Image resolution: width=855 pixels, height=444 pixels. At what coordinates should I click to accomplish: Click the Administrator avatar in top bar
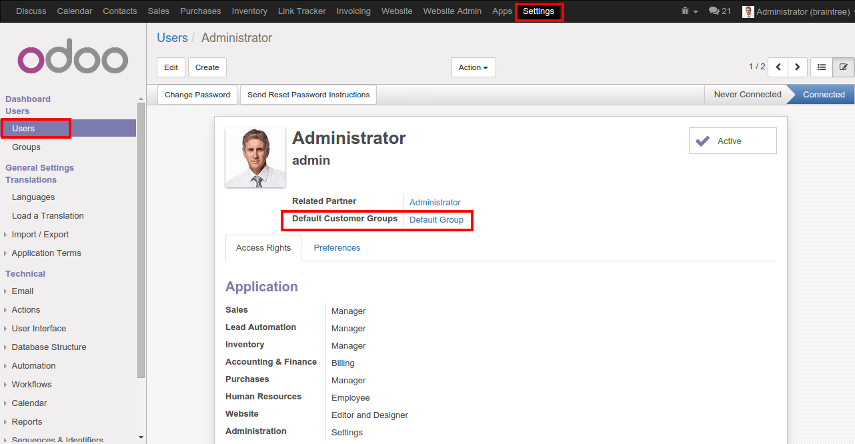coord(748,11)
